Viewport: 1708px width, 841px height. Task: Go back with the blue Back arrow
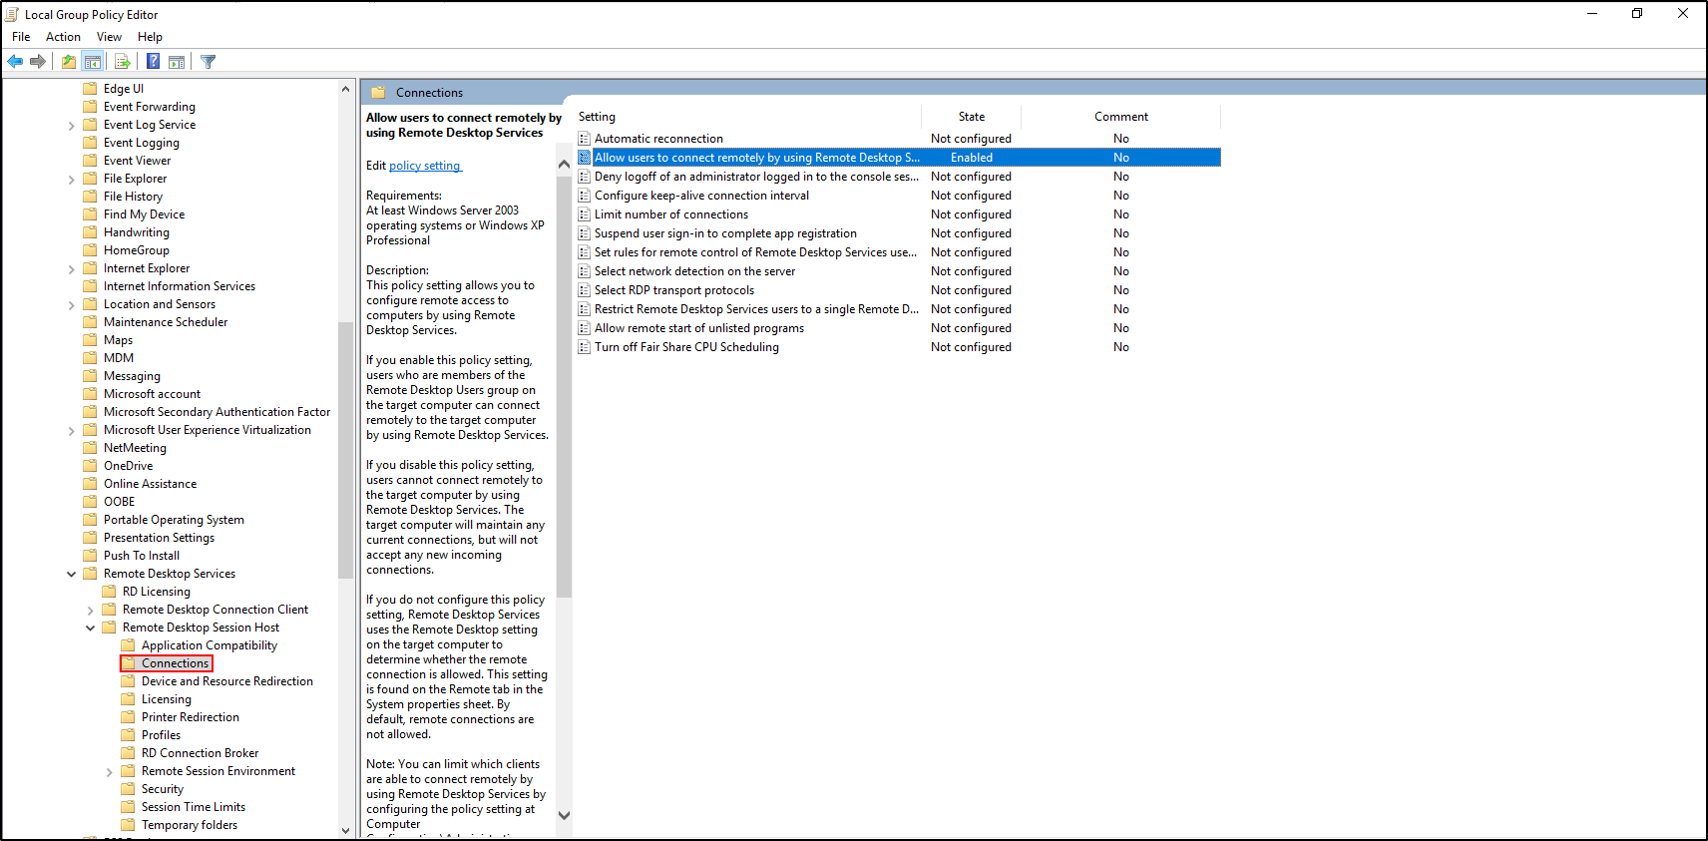click(x=15, y=62)
